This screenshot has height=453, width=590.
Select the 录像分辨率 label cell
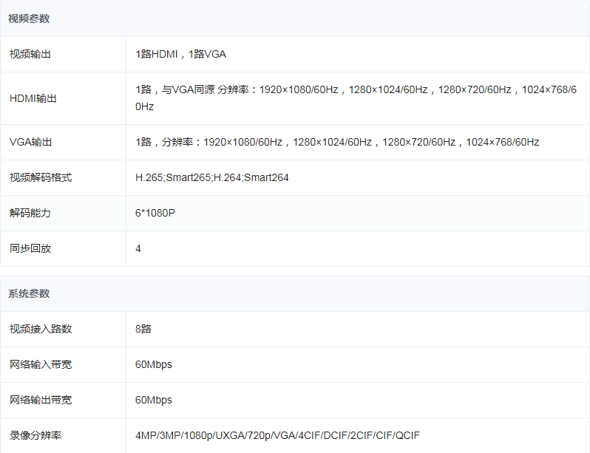coord(64,435)
